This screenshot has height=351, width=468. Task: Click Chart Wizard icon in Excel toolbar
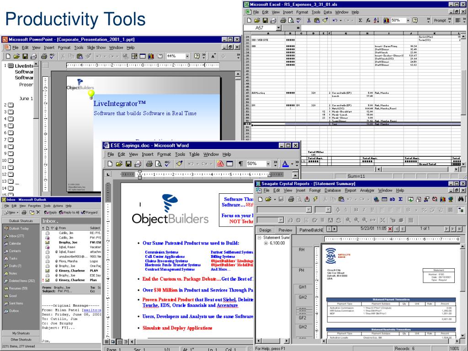coord(386,20)
